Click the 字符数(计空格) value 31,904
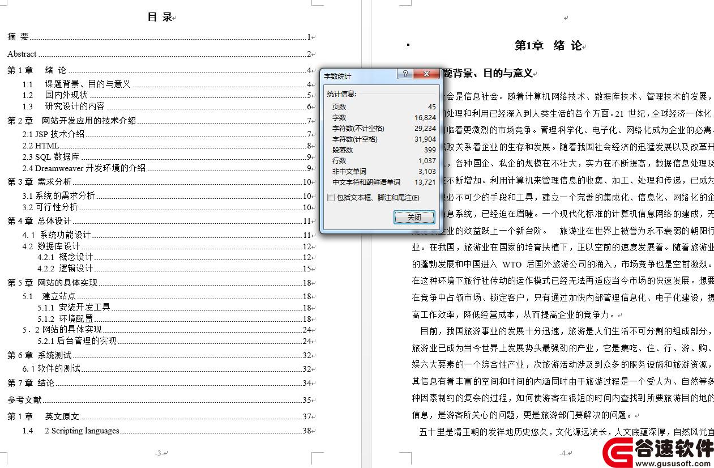 coord(425,139)
